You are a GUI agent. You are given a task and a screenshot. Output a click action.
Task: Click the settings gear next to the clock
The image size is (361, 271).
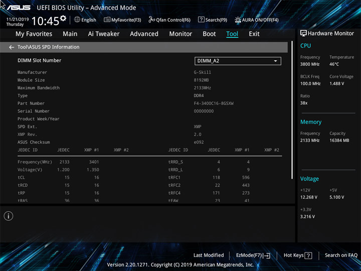(x=63, y=18)
